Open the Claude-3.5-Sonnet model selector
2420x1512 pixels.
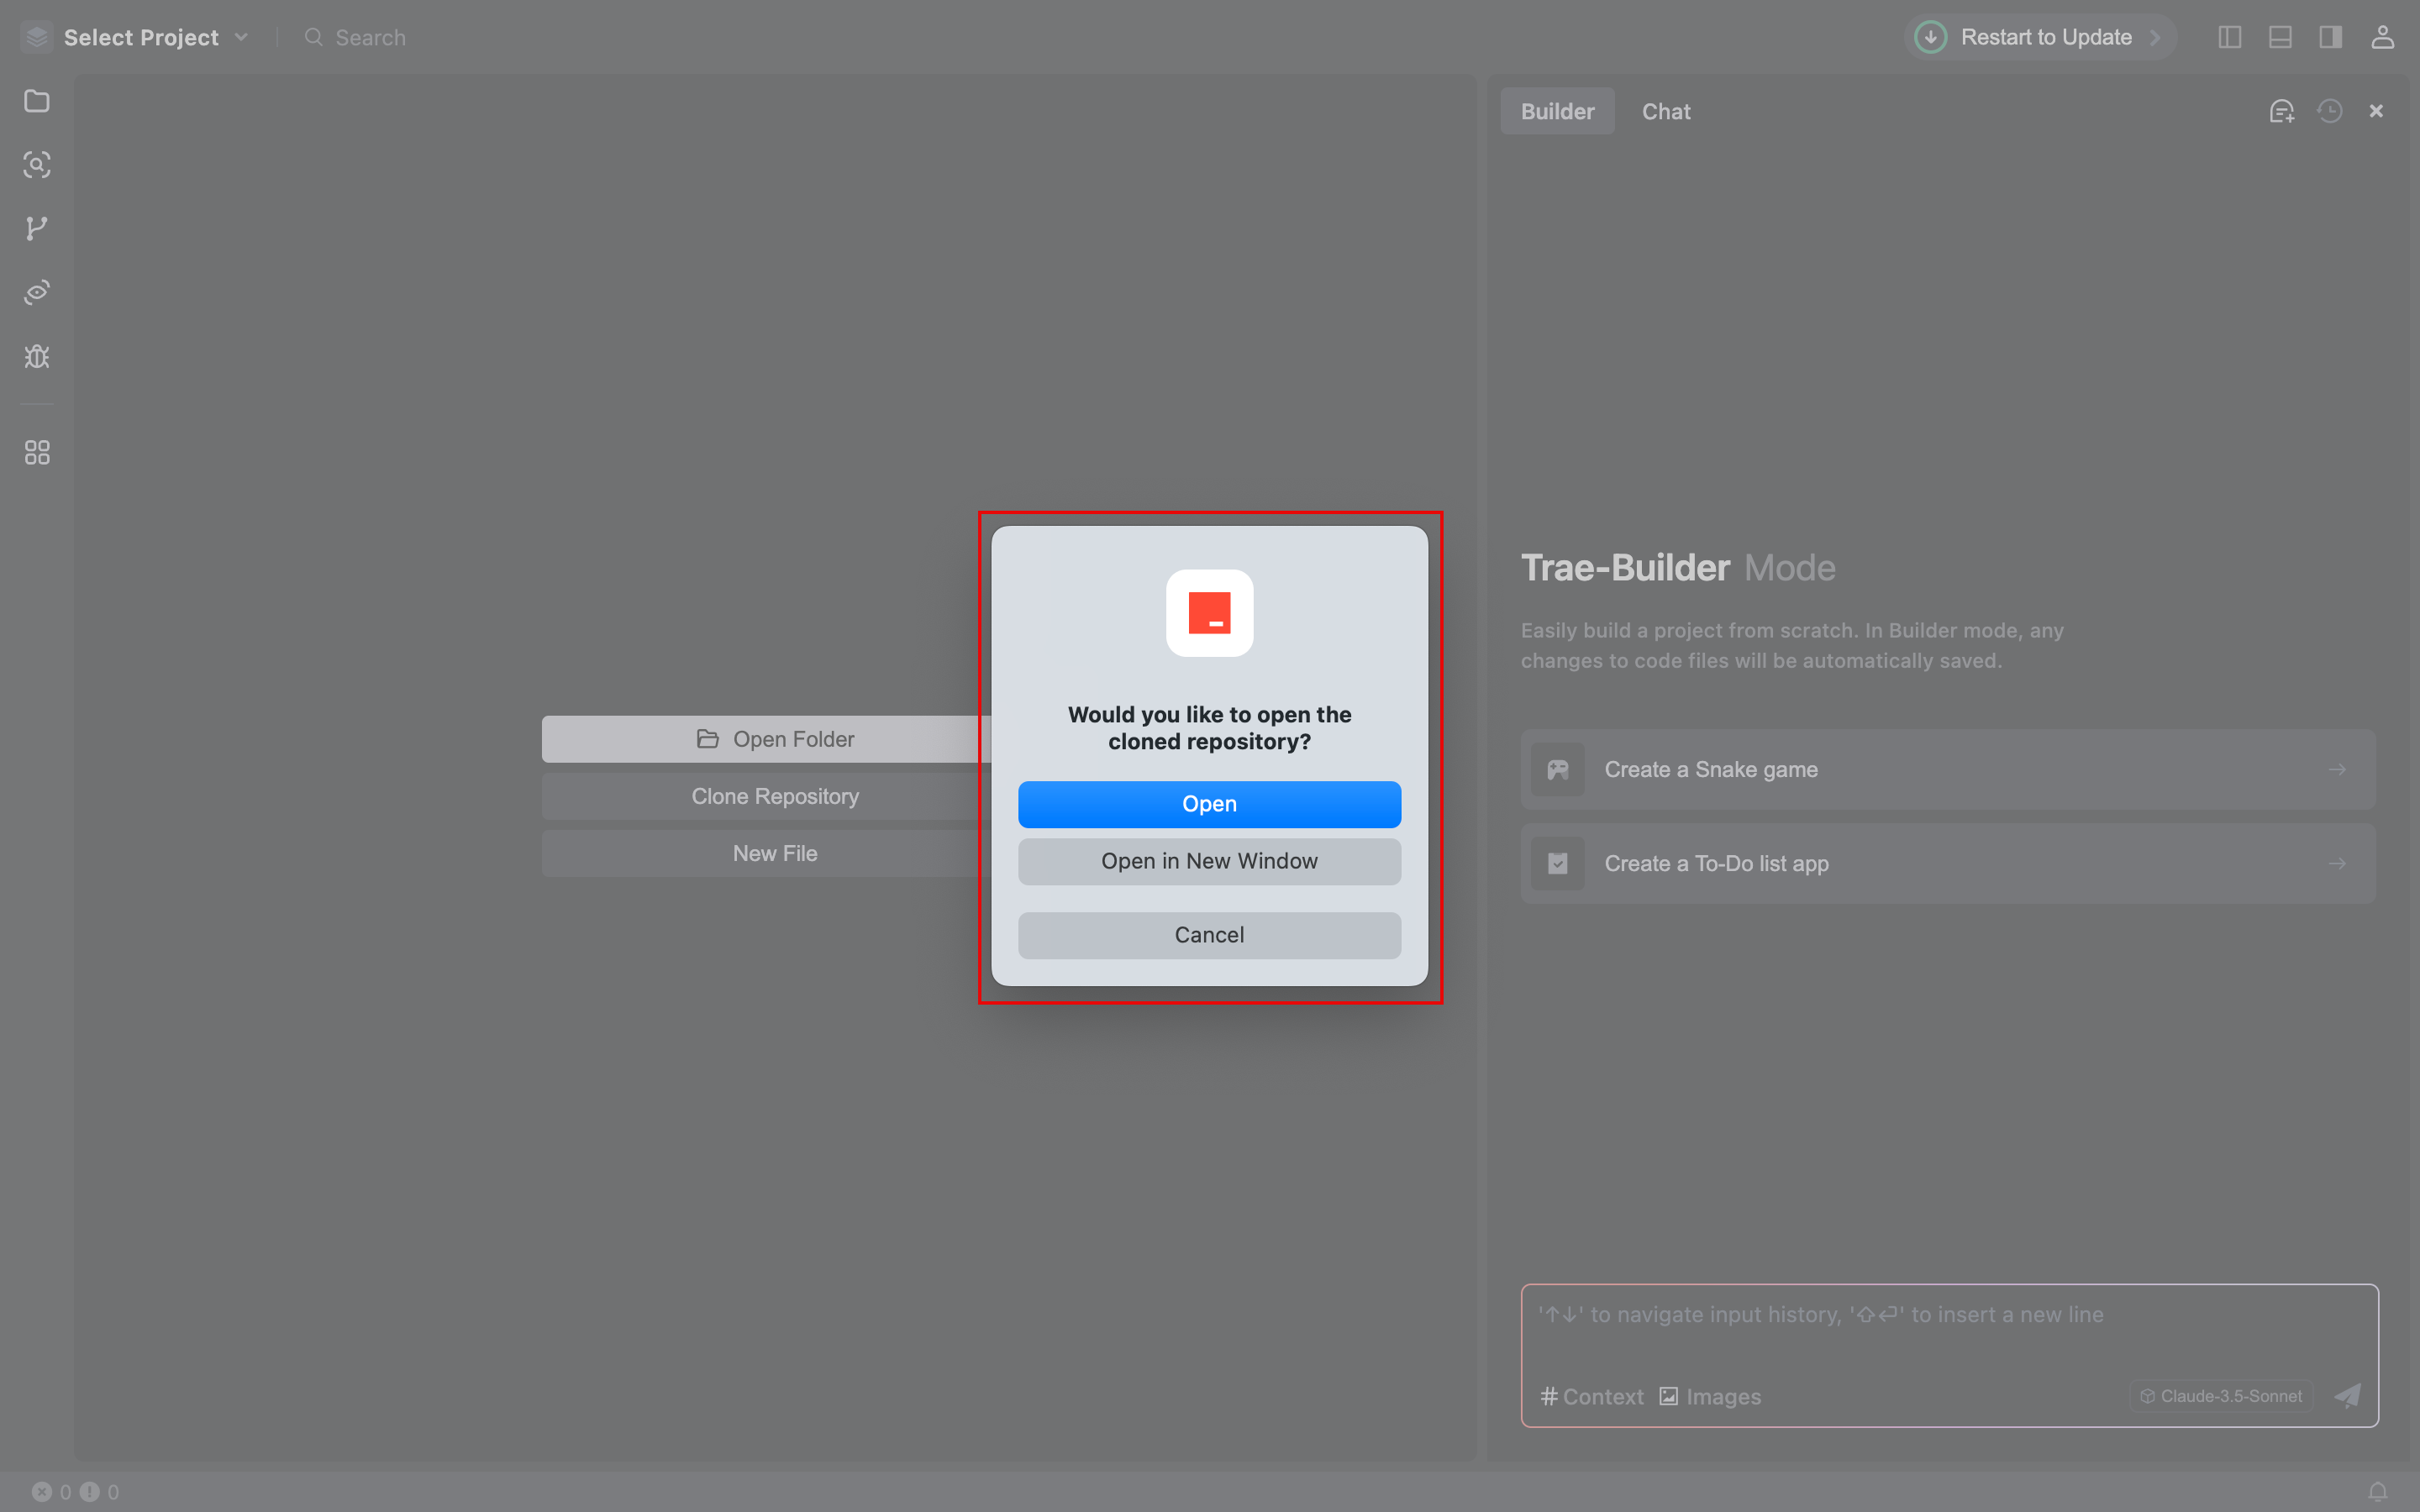coord(2221,1396)
